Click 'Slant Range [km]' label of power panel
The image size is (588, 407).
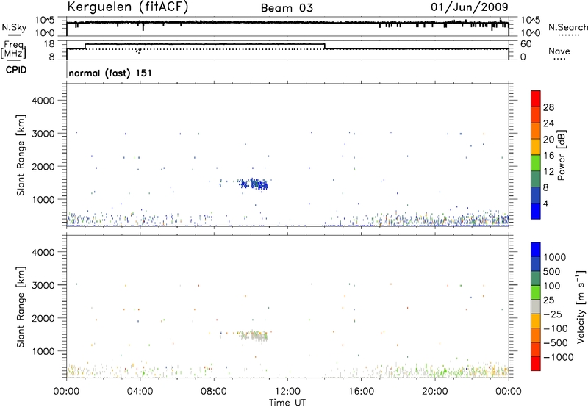point(21,155)
